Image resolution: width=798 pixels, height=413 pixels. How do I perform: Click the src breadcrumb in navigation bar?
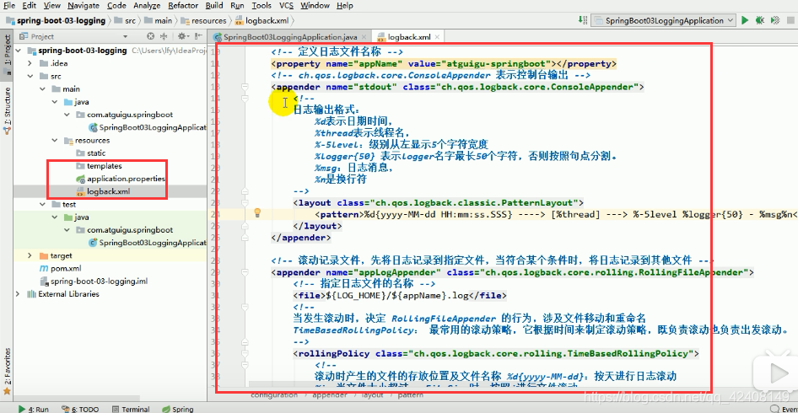[x=125, y=21]
